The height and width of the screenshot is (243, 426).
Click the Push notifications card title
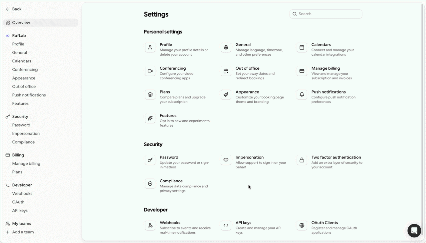pos(328,92)
